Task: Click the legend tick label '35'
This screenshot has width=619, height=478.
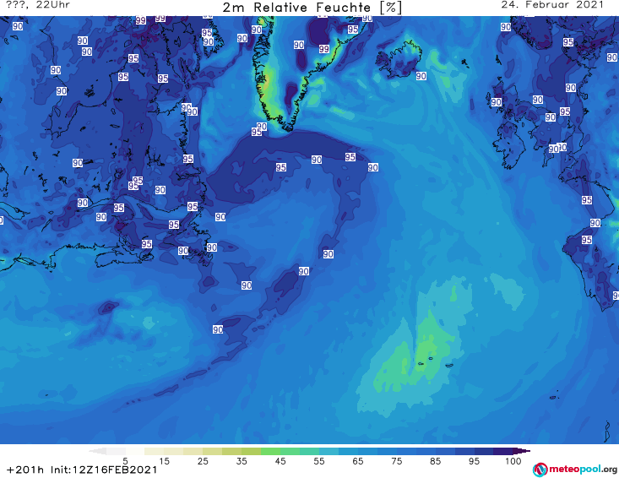Action: pyautogui.click(x=242, y=461)
